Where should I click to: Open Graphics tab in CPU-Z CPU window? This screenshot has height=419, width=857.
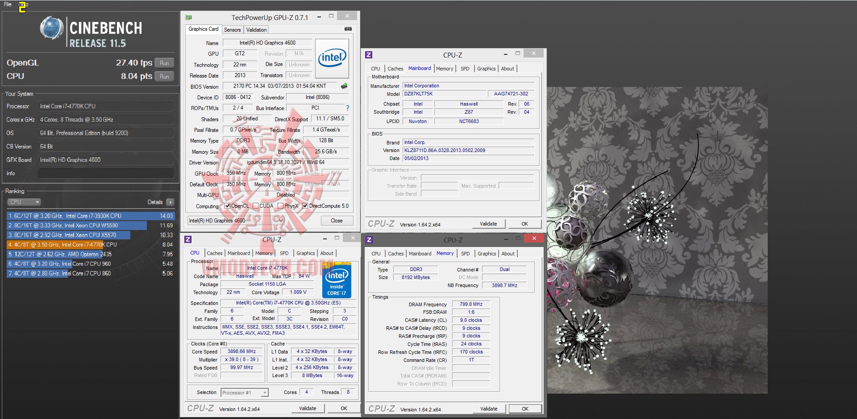305,253
